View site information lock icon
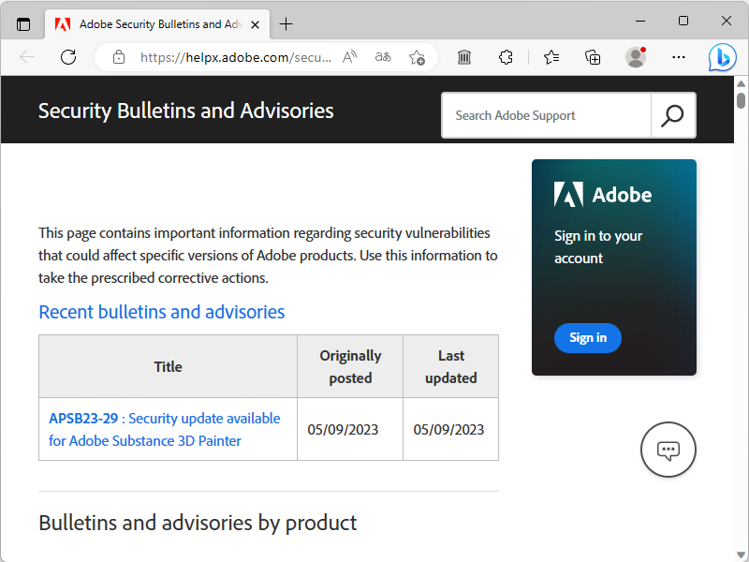749x562 pixels. [119, 57]
